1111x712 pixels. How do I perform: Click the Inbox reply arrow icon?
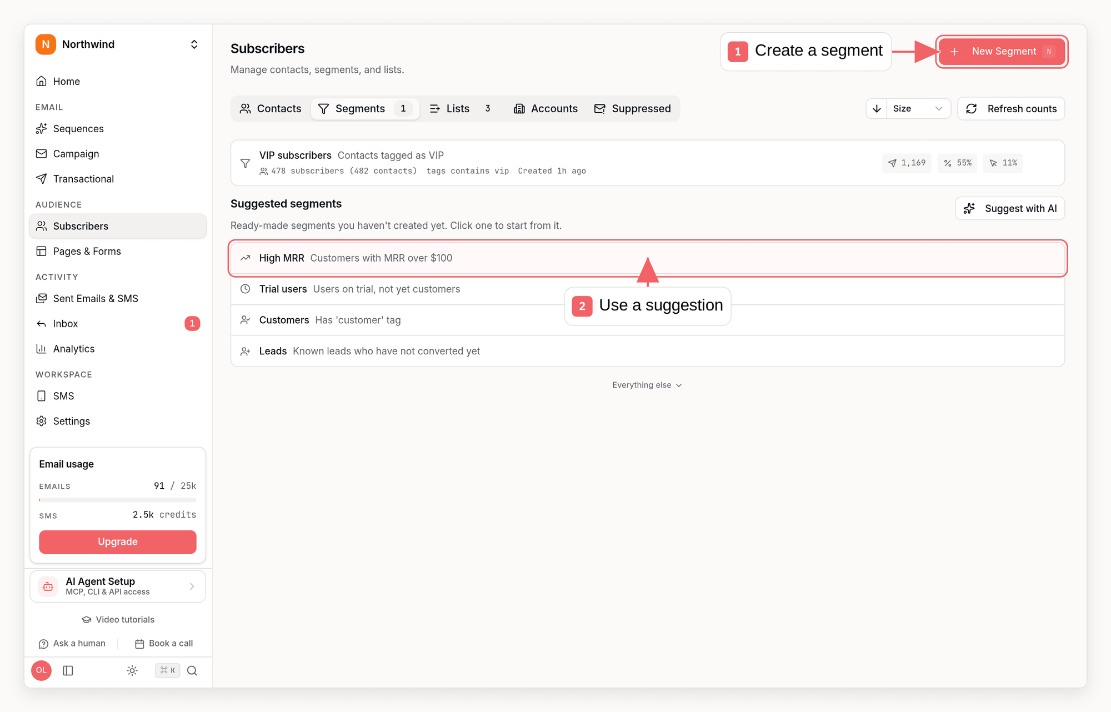[x=41, y=323]
